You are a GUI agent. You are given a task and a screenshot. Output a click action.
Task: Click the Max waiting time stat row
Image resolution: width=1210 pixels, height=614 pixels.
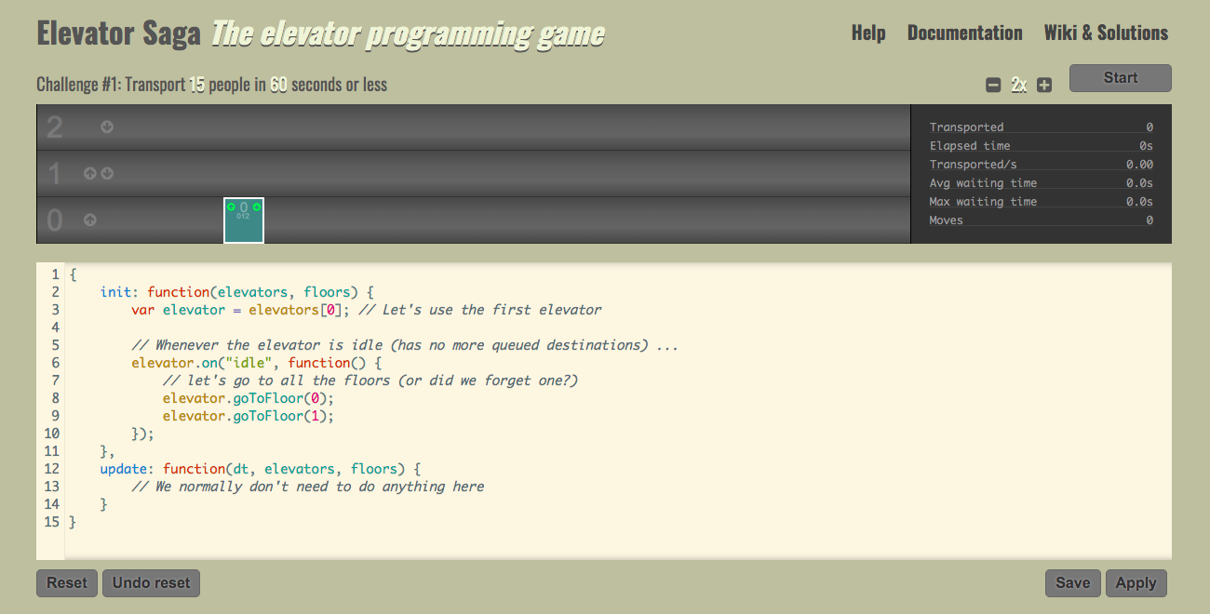[x=1041, y=202]
